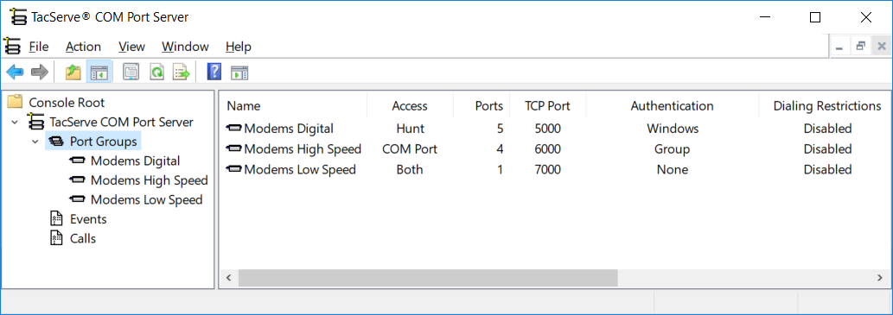The height and width of the screenshot is (315, 893).
Task: Restore the inner MDI child window
Action: [860, 47]
